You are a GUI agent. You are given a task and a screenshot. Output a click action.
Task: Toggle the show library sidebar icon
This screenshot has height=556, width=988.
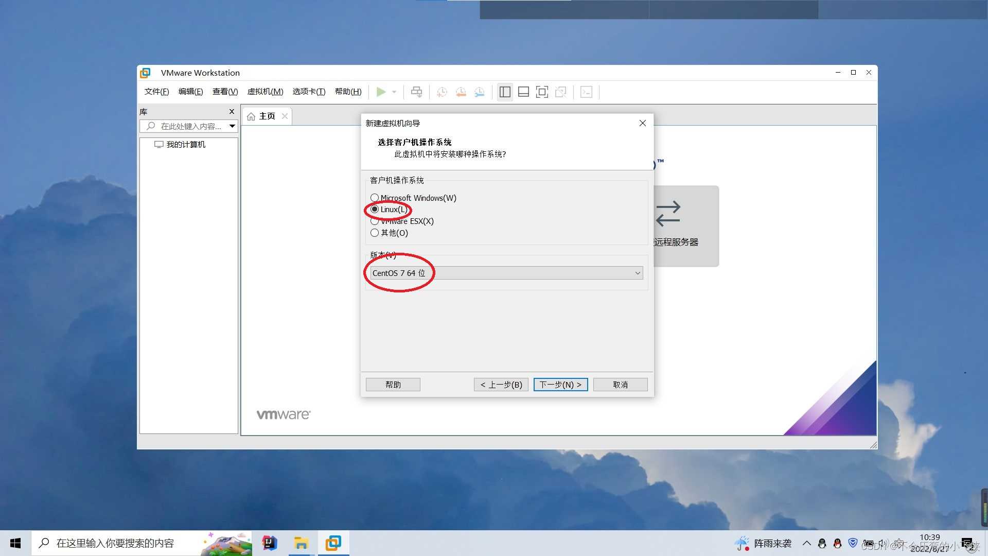point(505,92)
